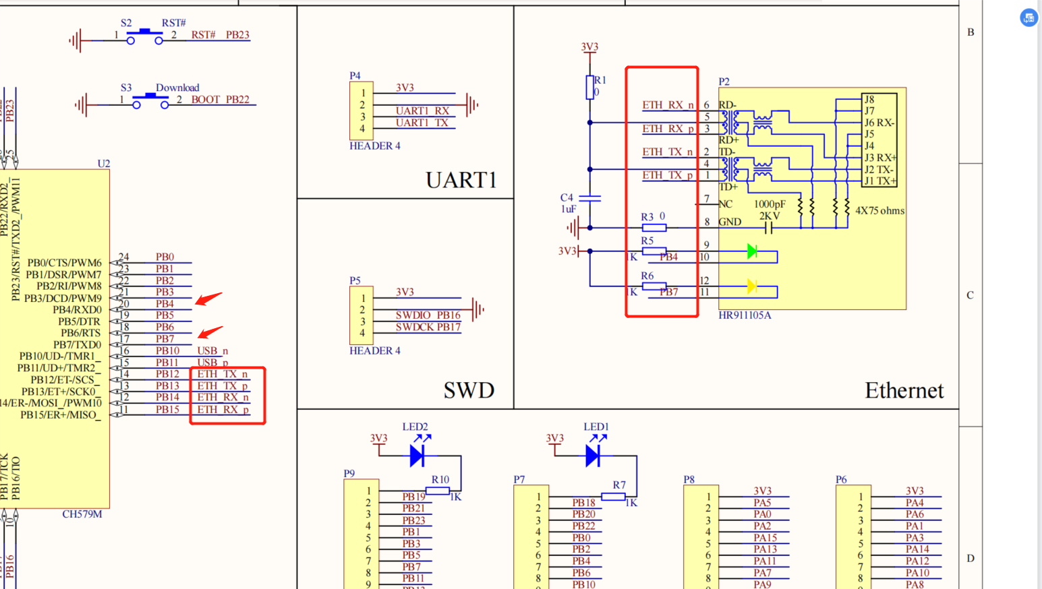Click the 'USB_p' net label
Viewport: 1042px width, 589px height.
tap(212, 363)
